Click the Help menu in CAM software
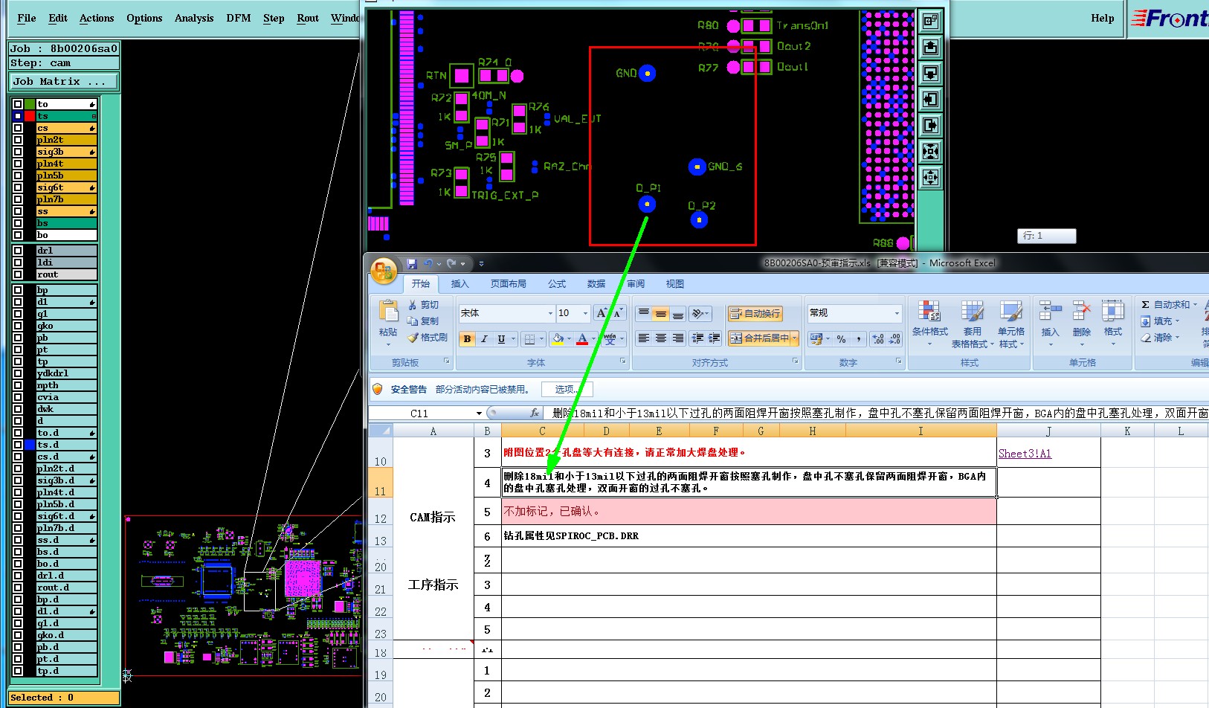1209x708 pixels. [1103, 18]
